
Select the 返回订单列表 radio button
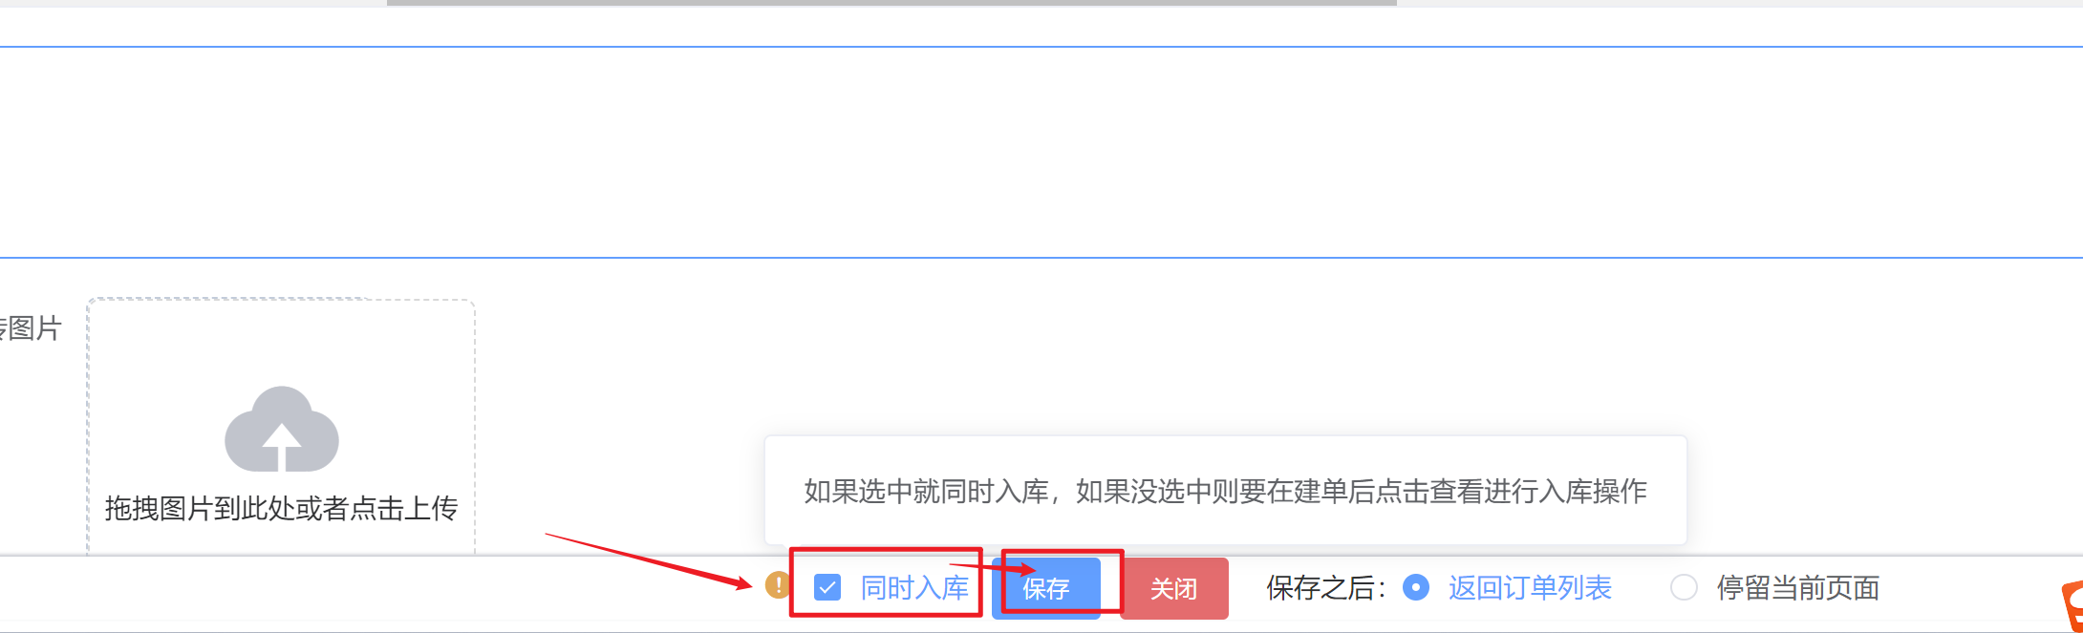1416,587
